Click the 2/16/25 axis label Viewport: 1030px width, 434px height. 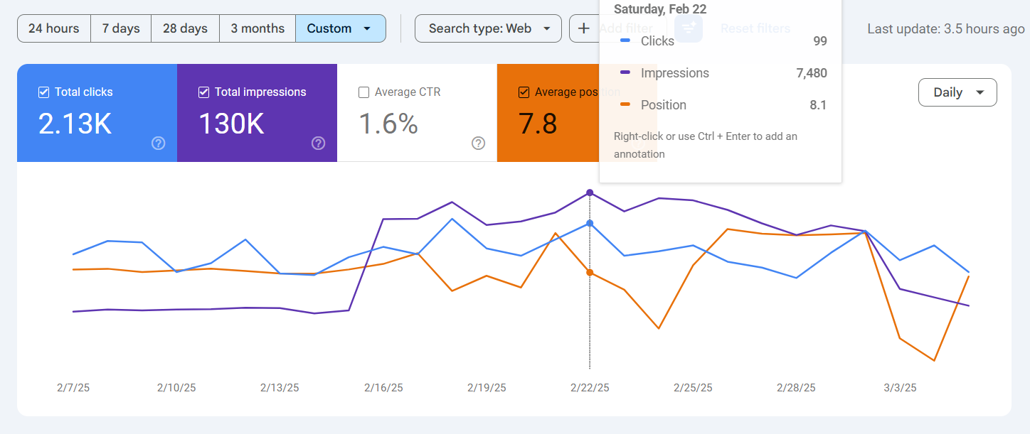383,388
